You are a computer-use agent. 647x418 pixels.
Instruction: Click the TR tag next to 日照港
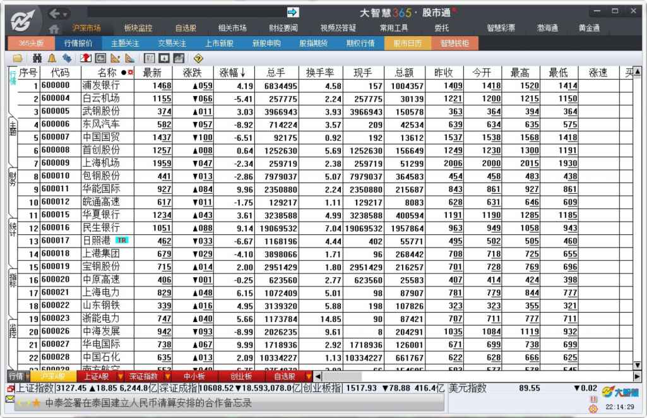122,240
